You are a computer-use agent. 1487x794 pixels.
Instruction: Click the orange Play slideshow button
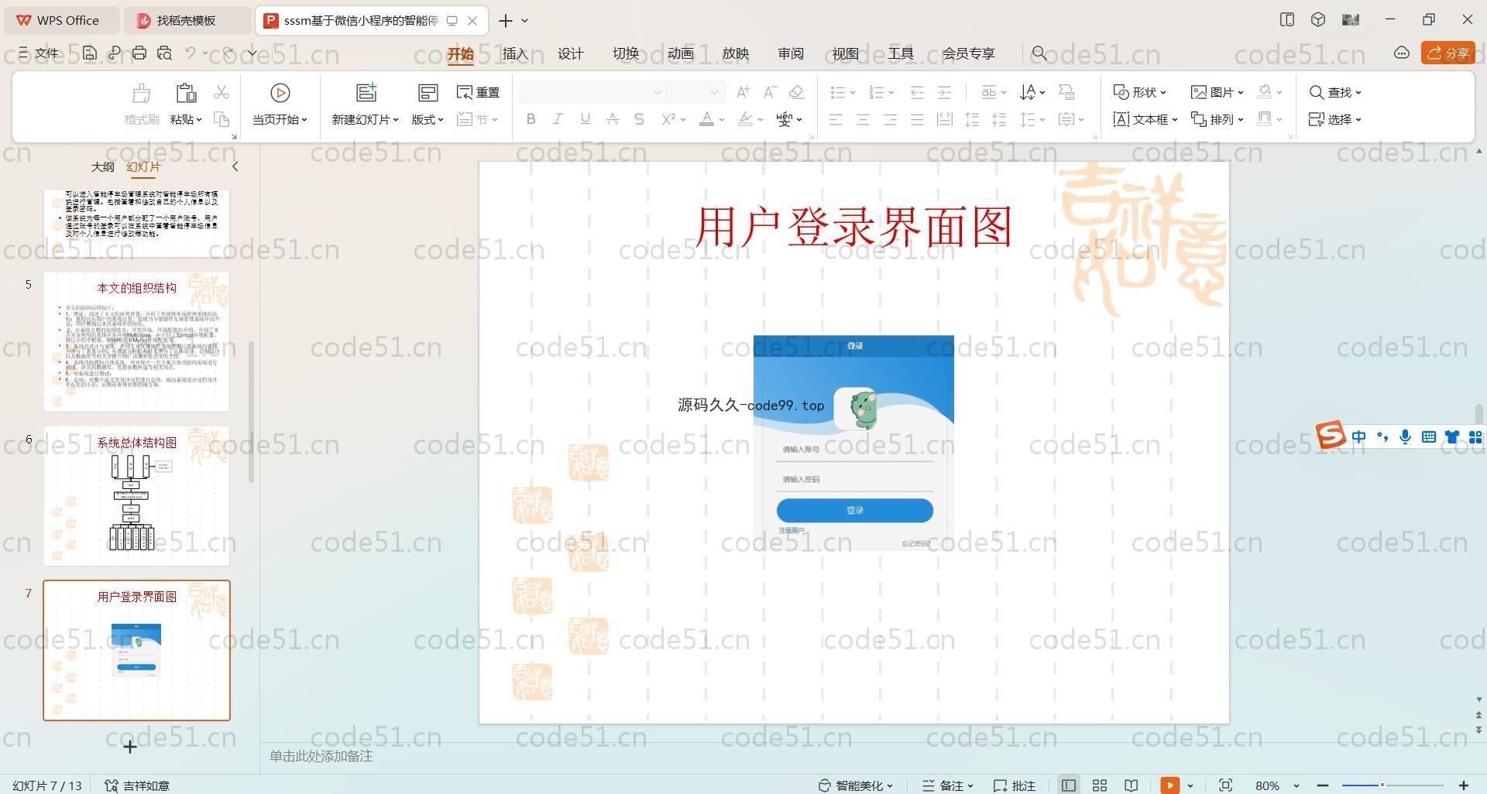pos(1169,785)
